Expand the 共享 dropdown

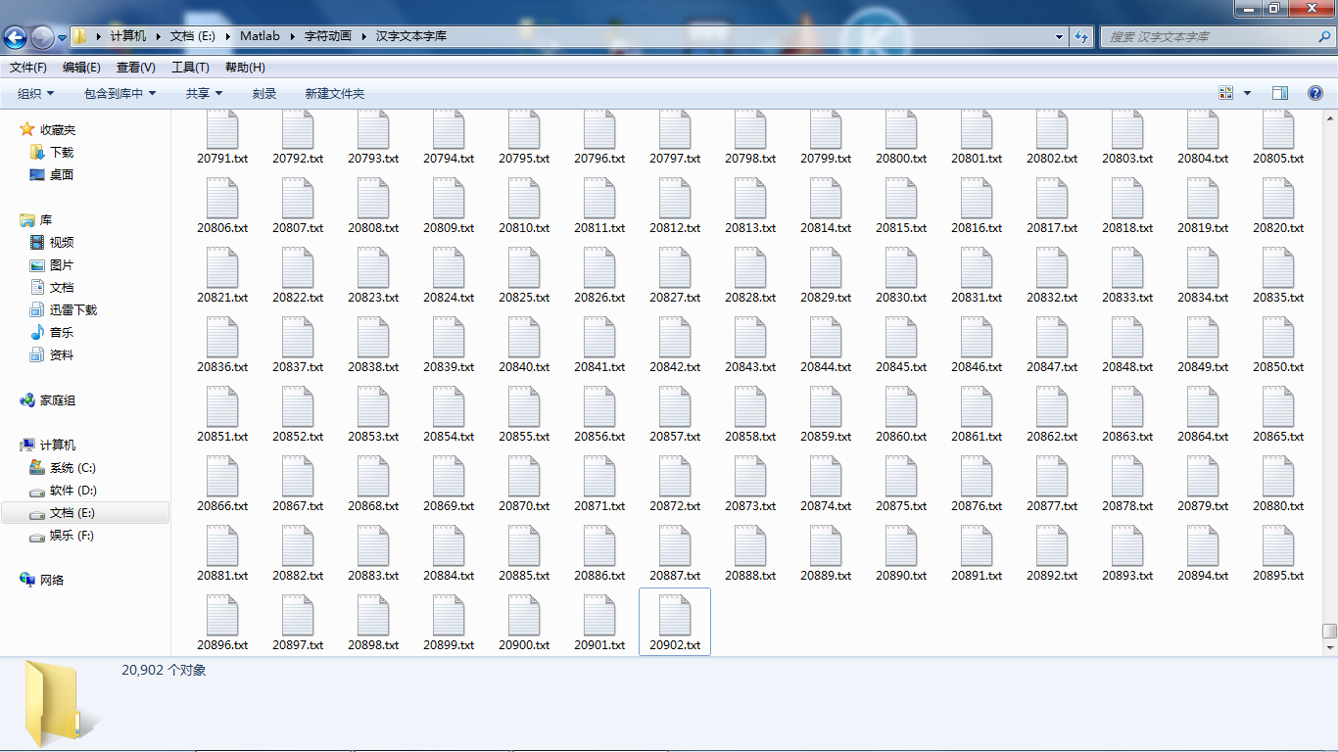tap(205, 94)
